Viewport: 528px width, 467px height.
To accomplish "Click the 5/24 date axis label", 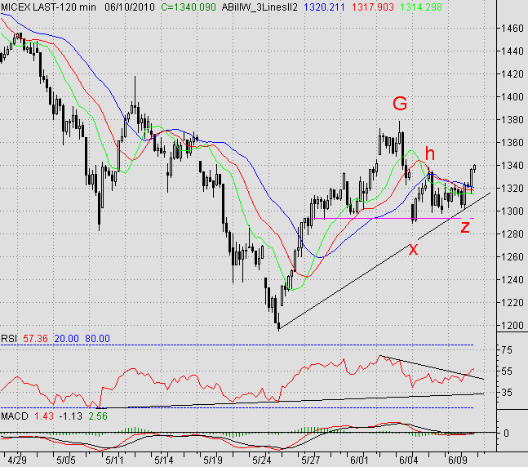I will pyautogui.click(x=262, y=460).
